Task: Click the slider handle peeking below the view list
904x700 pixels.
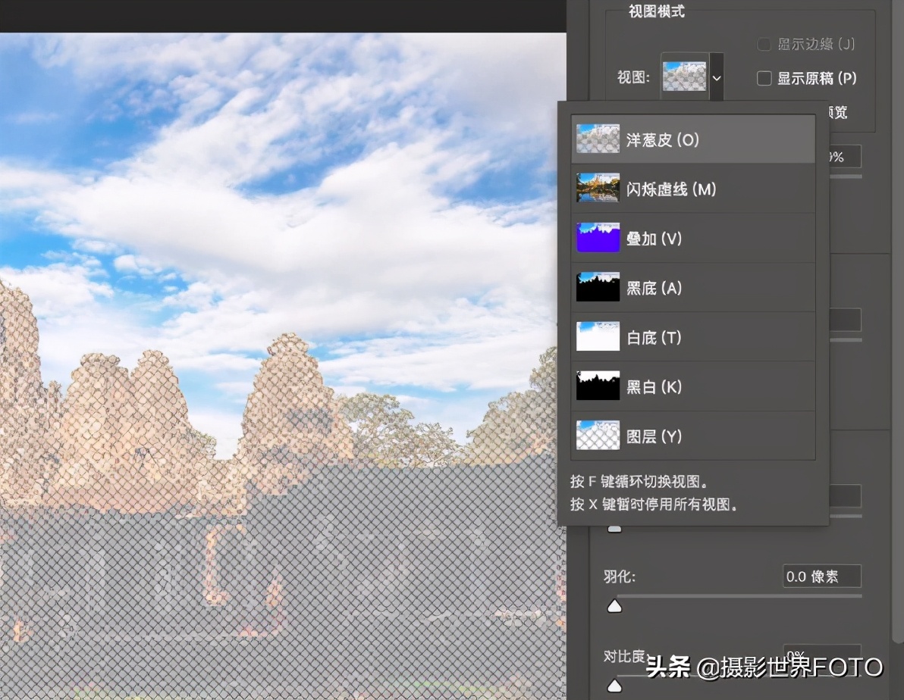Action: coord(614,528)
